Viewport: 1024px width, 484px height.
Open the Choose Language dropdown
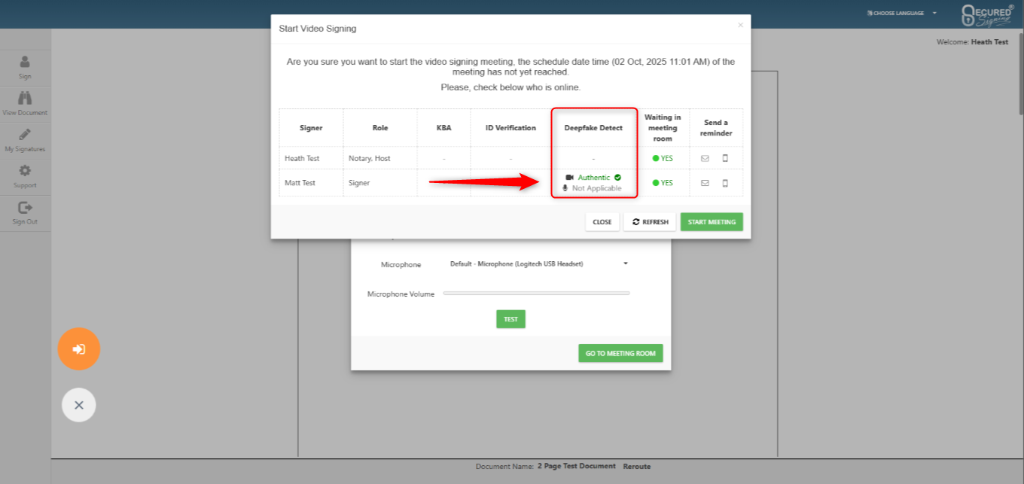tap(901, 13)
